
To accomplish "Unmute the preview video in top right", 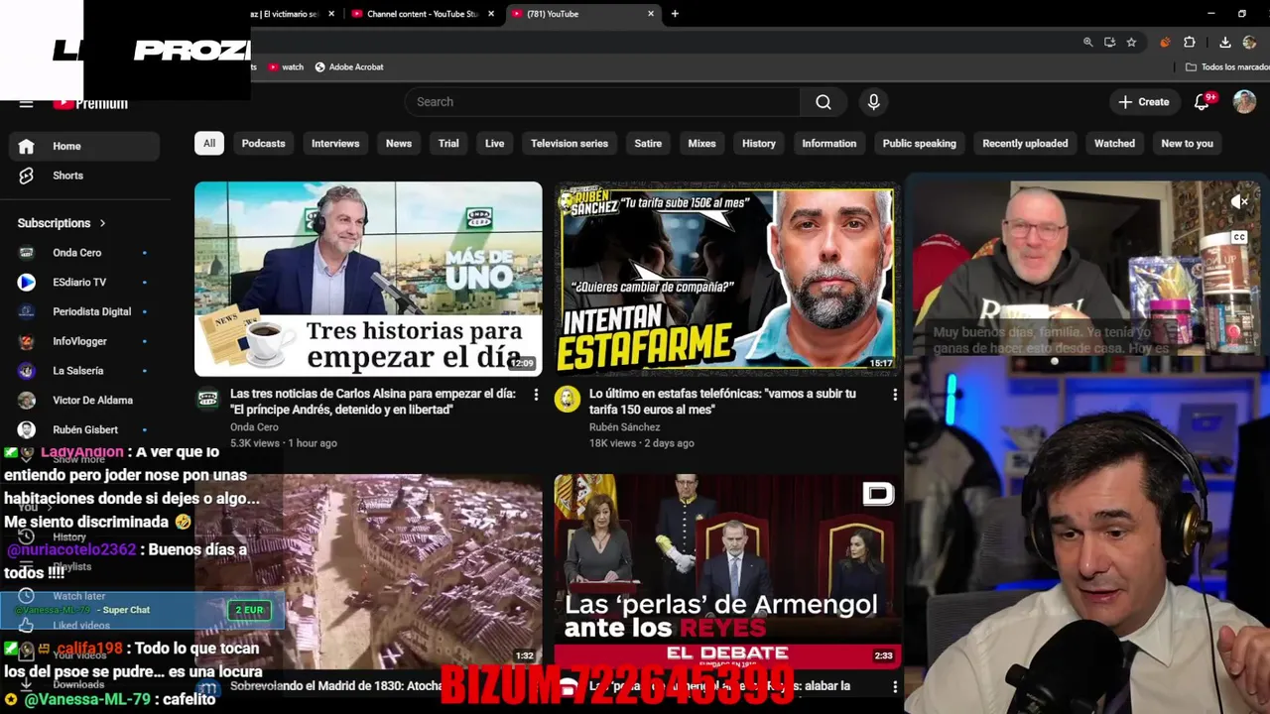I will pos(1239,202).
